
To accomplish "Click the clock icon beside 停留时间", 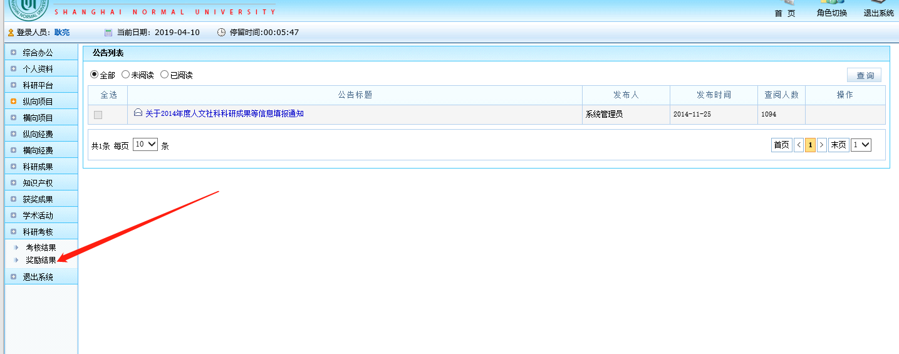I will [221, 33].
